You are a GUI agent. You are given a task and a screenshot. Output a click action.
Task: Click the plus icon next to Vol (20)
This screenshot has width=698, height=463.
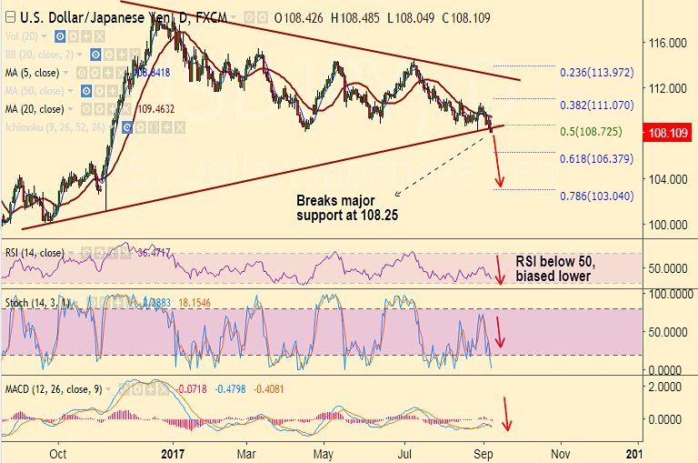pos(86,36)
